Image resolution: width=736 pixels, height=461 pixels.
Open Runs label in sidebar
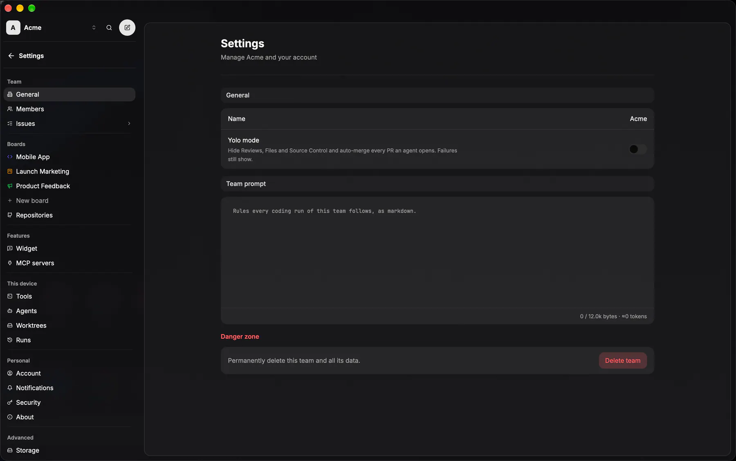pos(23,340)
